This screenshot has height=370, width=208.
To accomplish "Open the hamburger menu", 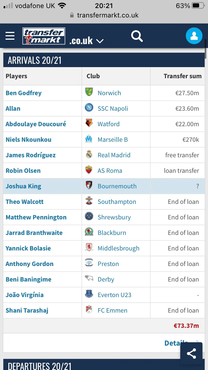I will [x=10, y=36].
